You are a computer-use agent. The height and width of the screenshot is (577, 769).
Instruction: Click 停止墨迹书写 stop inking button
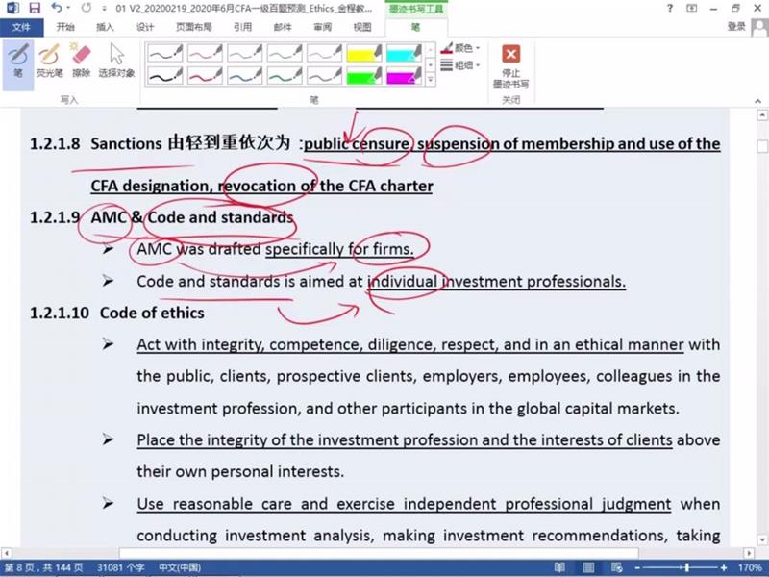point(511,65)
